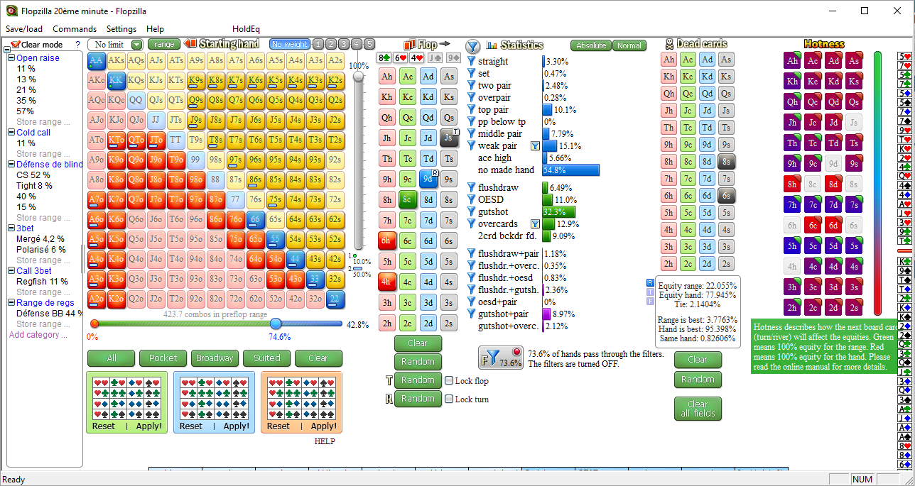
Task: Click the blue handle on the range slider
Action: (x=276, y=324)
